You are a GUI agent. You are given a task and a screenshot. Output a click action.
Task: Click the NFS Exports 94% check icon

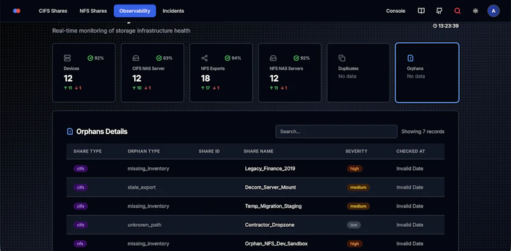coord(227,58)
